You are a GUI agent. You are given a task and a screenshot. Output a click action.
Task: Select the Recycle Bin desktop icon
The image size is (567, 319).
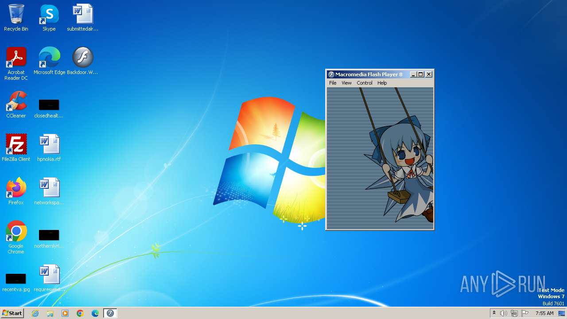tap(16, 18)
